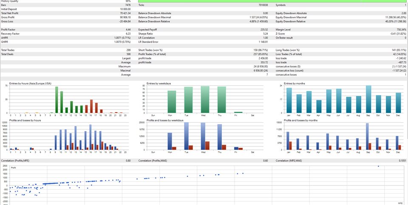Select the Fri bar in Entries by weekdays
This screenshot has height=205, width=408.
(238, 112)
